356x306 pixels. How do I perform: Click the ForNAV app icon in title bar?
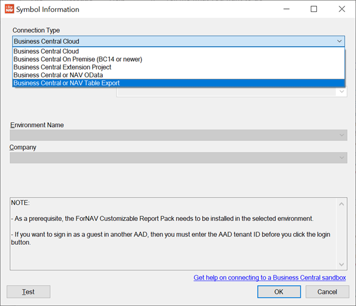coord(10,9)
